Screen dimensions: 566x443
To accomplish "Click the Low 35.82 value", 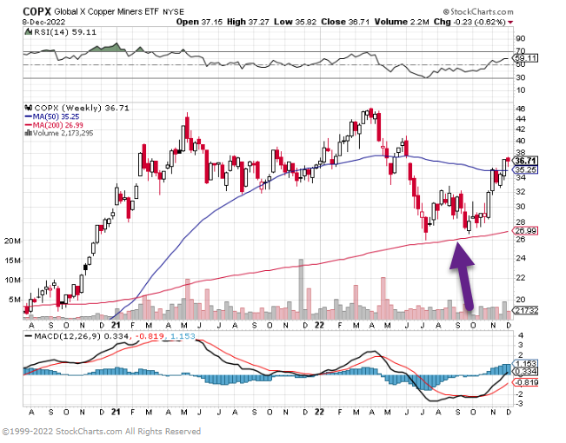I will point(295,22).
